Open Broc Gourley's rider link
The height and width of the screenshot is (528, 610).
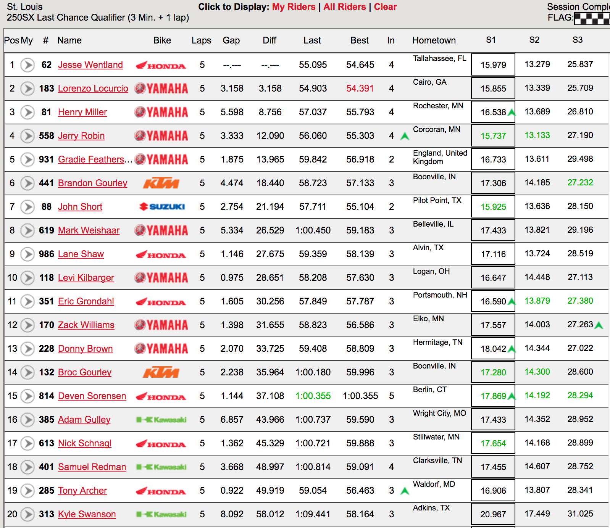pyautogui.click(x=85, y=372)
